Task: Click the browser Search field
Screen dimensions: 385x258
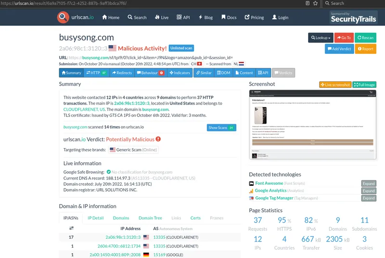Action: coord(354,3)
